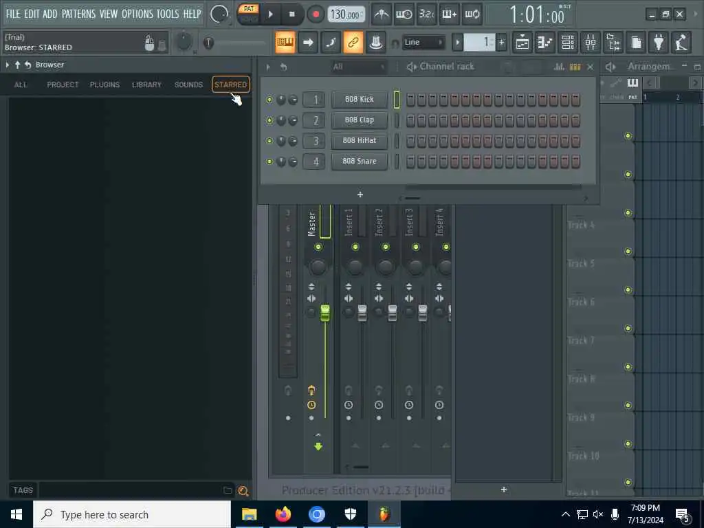The image size is (704, 528).
Task: Add a channel with the rack plus button
Action: pyautogui.click(x=360, y=195)
